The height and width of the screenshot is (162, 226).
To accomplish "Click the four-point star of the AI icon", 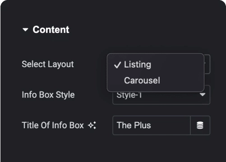I will (x=91, y=126).
